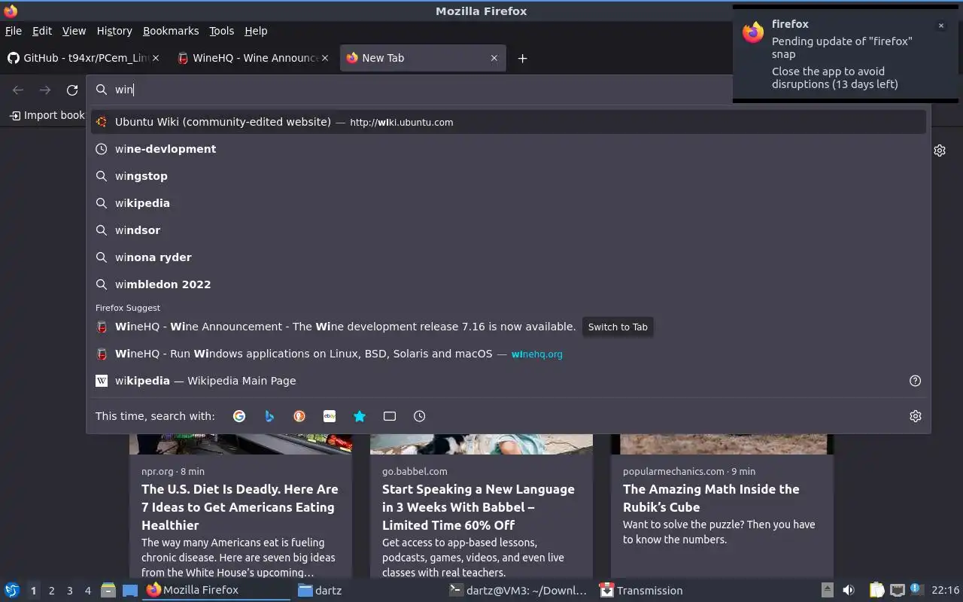
Task: Select the 'wingstop' search suggestion
Action: point(509,176)
